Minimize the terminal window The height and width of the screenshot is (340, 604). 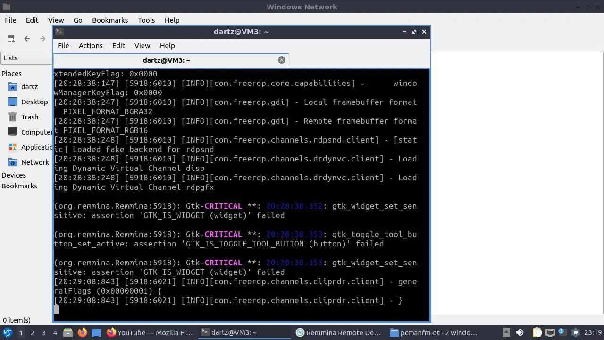[x=404, y=32]
